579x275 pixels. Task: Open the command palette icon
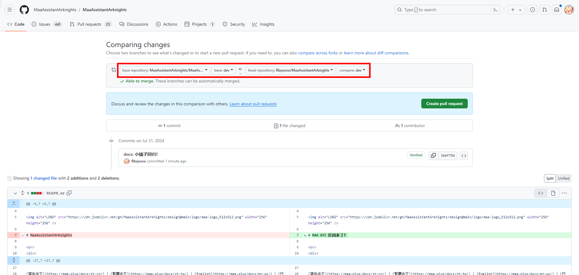[x=495, y=10]
